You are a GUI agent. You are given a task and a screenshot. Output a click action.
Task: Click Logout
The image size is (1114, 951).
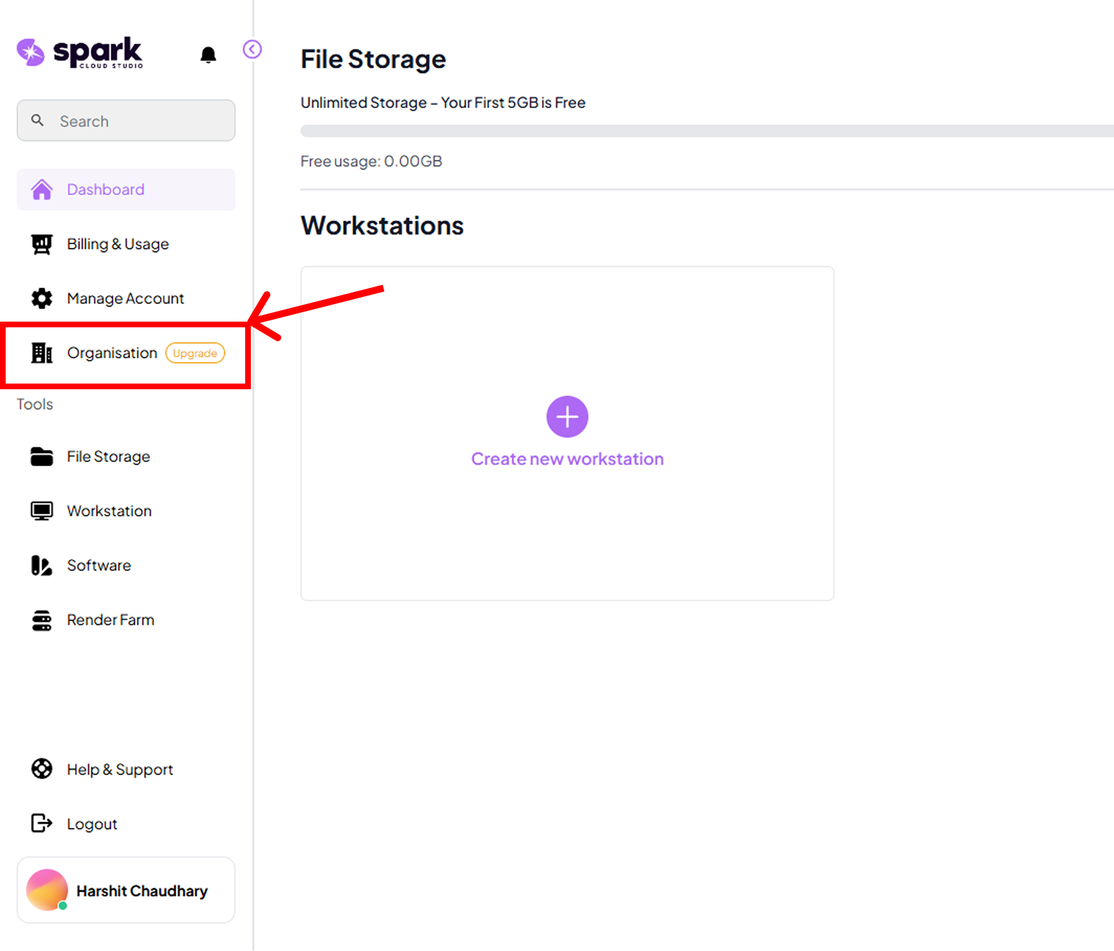point(92,823)
